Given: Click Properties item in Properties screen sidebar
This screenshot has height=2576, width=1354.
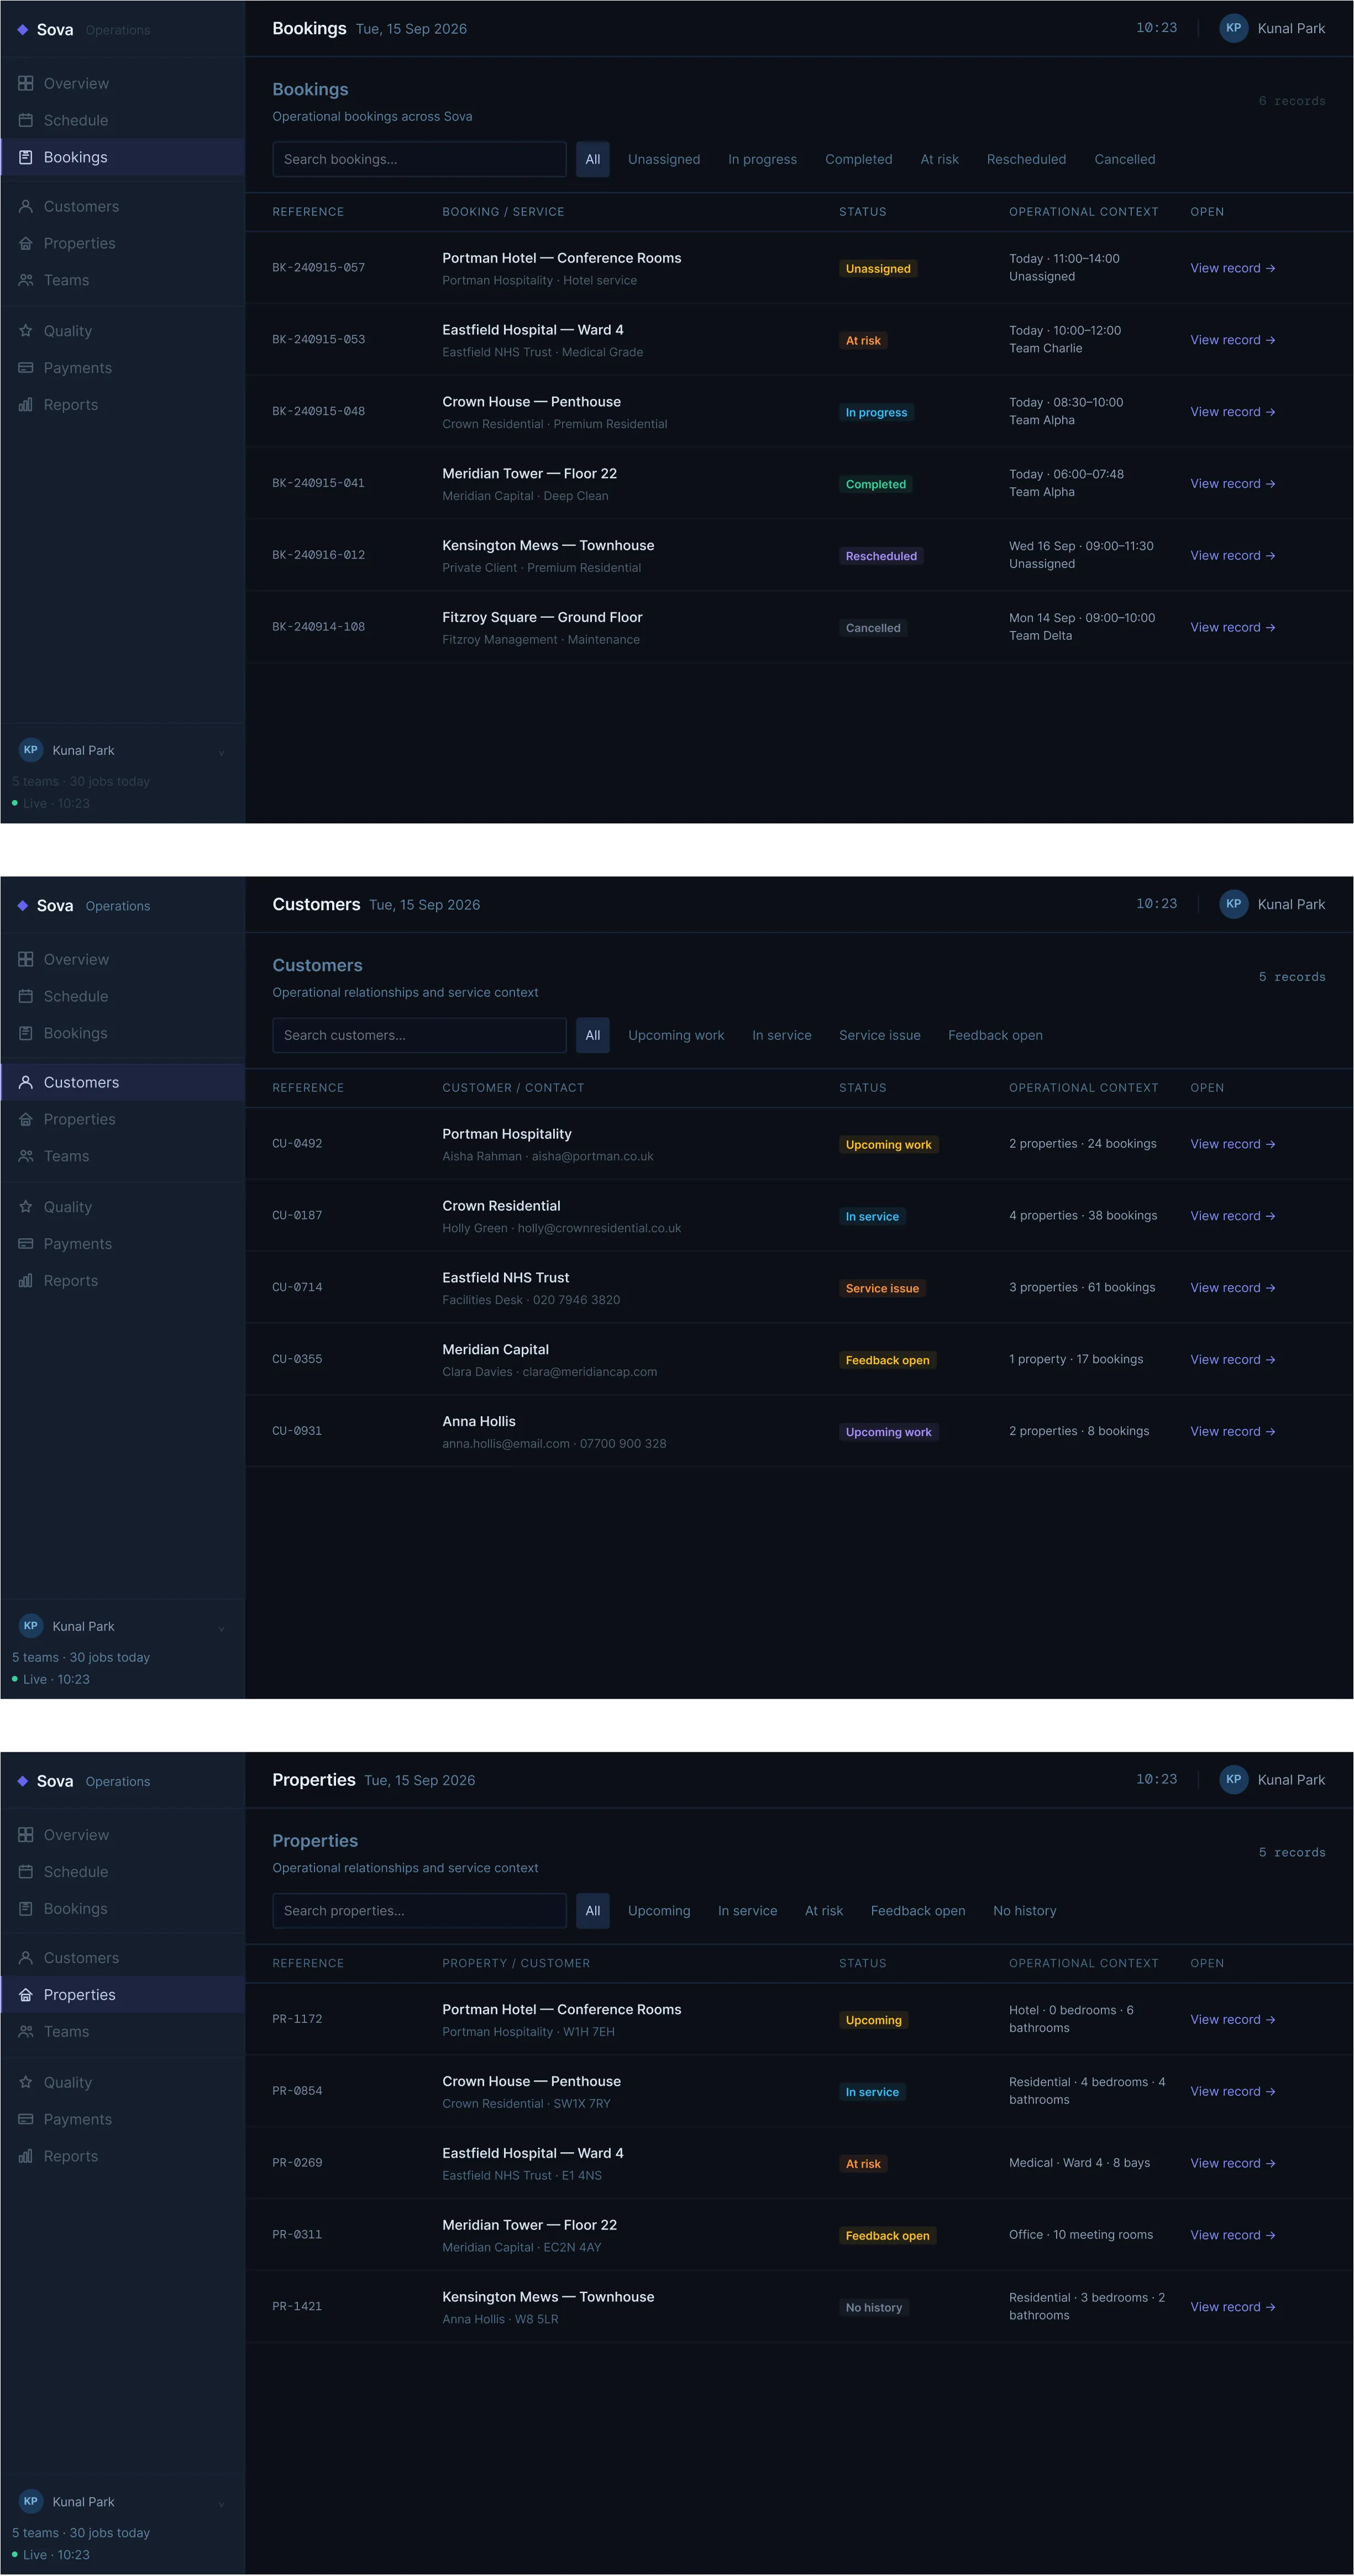Looking at the screenshot, I should tap(122, 1996).
